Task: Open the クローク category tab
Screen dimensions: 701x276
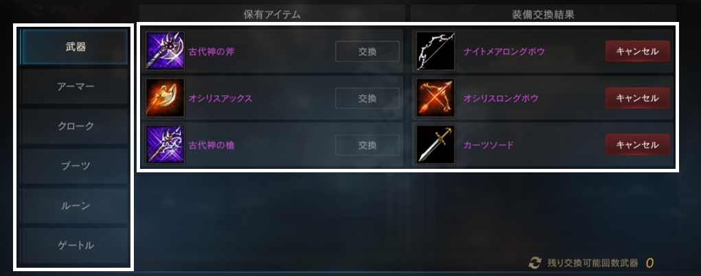Action: [75, 126]
